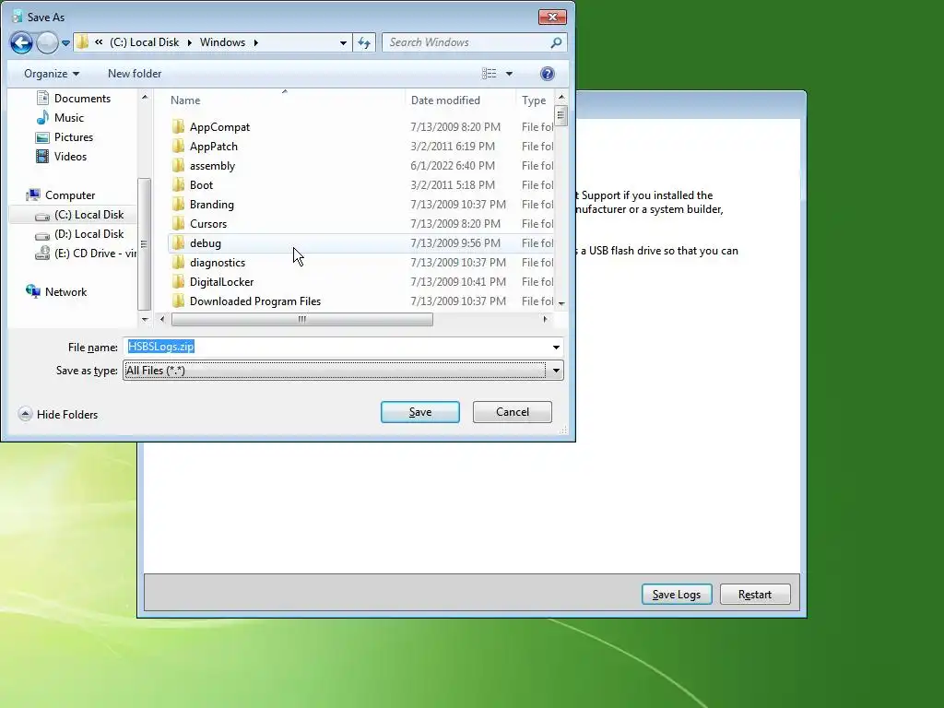The height and width of the screenshot is (708, 944).
Task: Expand the arrow after (C:) Local Disk breadcrumb
Action: 189,42
